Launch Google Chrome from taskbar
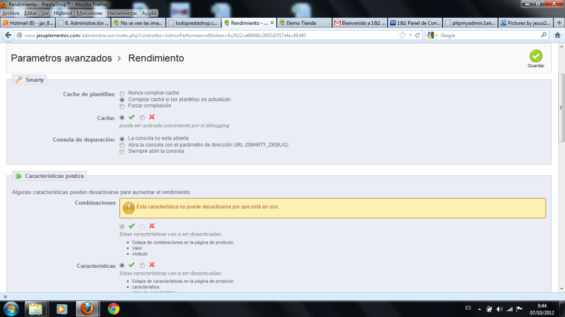 113,308
